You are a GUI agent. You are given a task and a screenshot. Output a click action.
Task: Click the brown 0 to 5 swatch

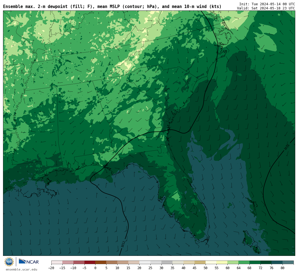point(101,262)
